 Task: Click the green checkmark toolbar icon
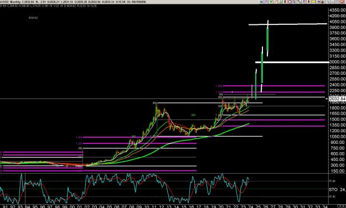point(271,2)
